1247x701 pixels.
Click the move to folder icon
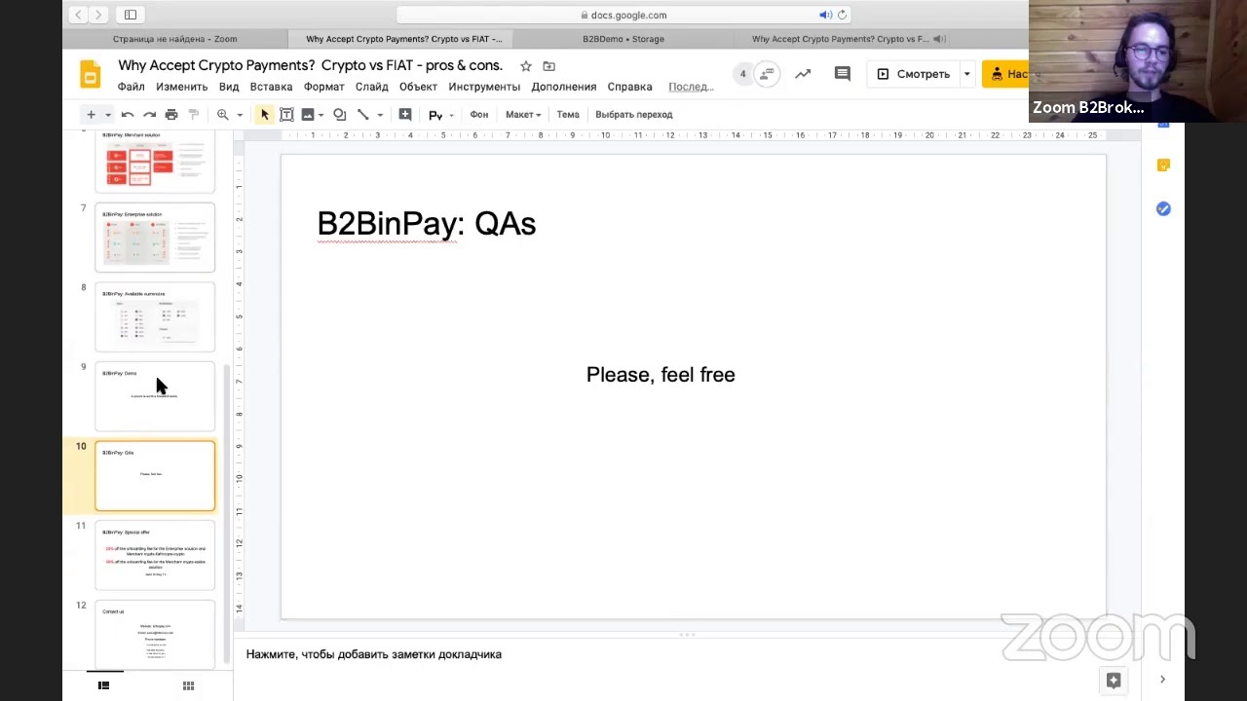548,66
